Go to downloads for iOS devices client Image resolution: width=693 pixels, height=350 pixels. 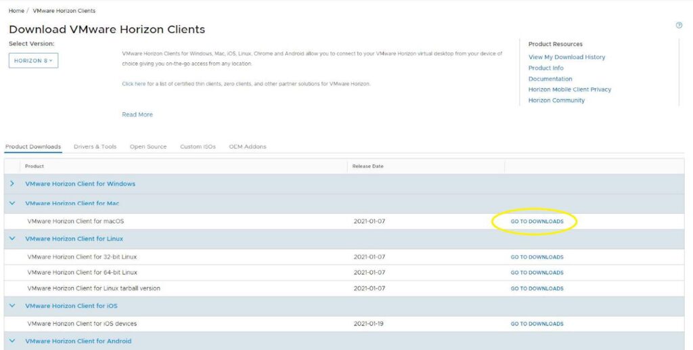537,324
